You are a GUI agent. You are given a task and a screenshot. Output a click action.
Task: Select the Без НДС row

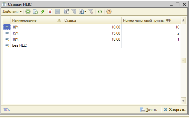92,45
